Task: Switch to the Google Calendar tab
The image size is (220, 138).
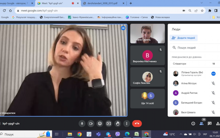Action: pyautogui.click(x=16, y=3)
